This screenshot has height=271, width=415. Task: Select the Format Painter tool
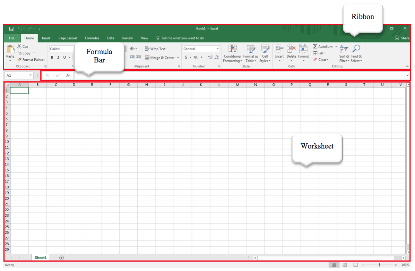click(31, 60)
